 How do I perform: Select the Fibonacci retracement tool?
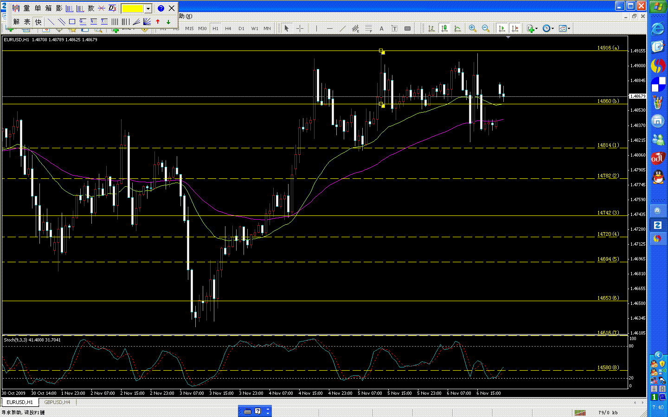point(369,29)
